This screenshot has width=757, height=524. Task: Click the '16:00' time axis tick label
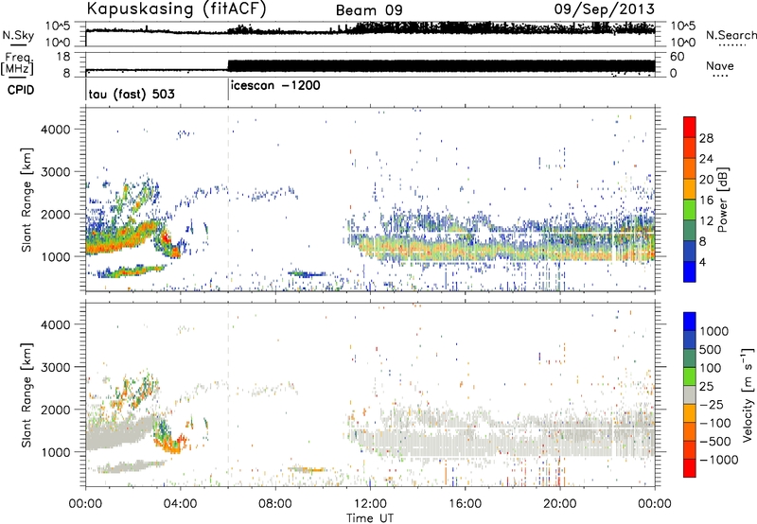point(465,504)
